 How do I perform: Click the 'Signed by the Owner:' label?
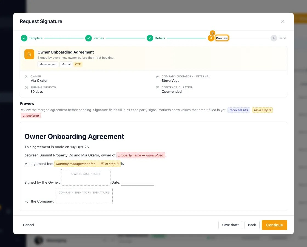pos(42,183)
